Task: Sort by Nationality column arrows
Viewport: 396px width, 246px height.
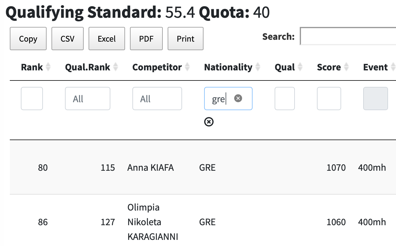Action: pos(258,67)
